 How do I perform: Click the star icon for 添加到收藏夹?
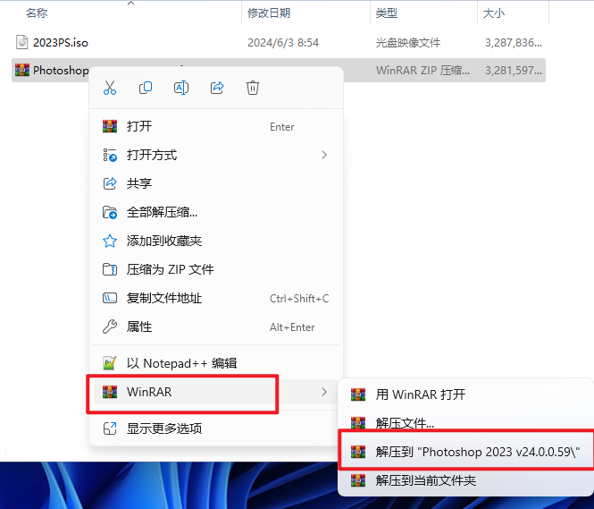110,241
